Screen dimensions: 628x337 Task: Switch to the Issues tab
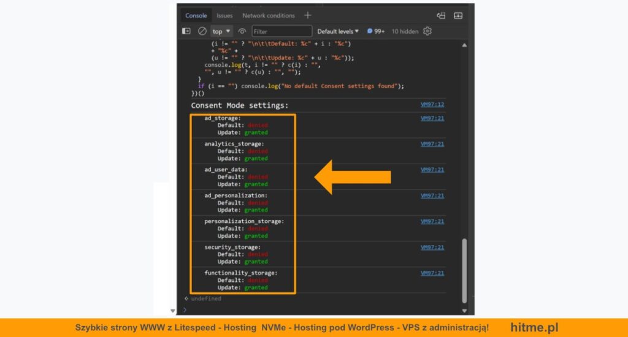(224, 15)
